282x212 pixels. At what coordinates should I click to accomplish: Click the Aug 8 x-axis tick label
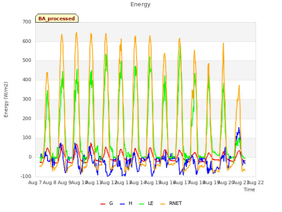click(x=50, y=182)
